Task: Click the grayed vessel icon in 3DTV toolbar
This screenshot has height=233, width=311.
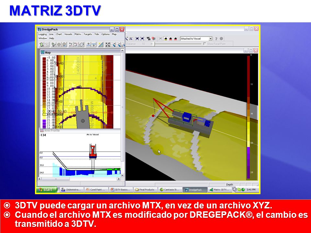Action: tap(161, 39)
